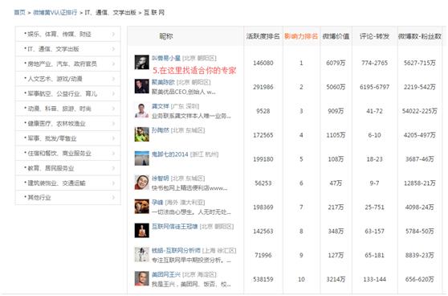This screenshot has height=296, width=448.
Task: Click weibo value 6079万
Action: click(x=336, y=63)
